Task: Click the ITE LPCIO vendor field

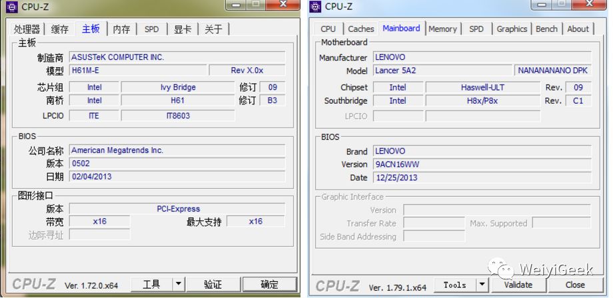Action: click(94, 116)
